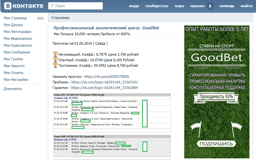Open Мои Друзья in sidebar
This screenshot has width=256, height=160.
13,25
